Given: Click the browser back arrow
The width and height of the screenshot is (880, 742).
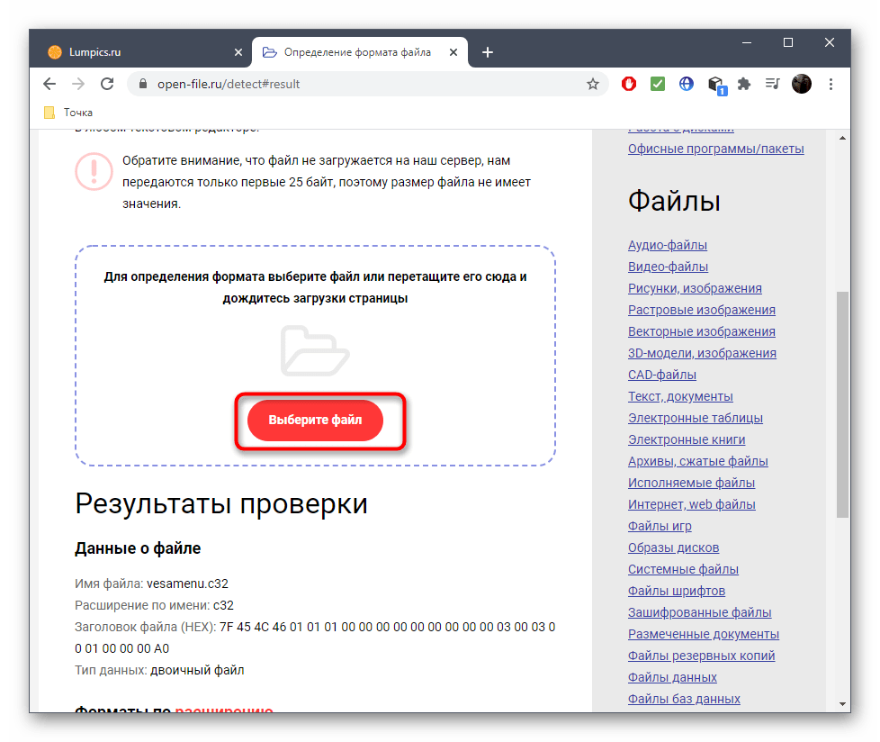Looking at the screenshot, I should click(x=49, y=84).
